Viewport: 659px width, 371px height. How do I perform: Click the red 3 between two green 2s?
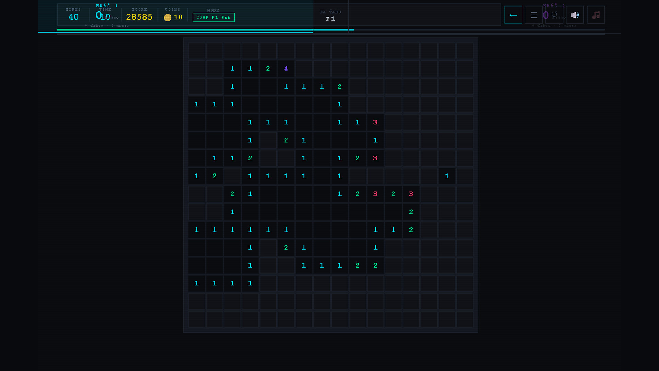click(375, 194)
